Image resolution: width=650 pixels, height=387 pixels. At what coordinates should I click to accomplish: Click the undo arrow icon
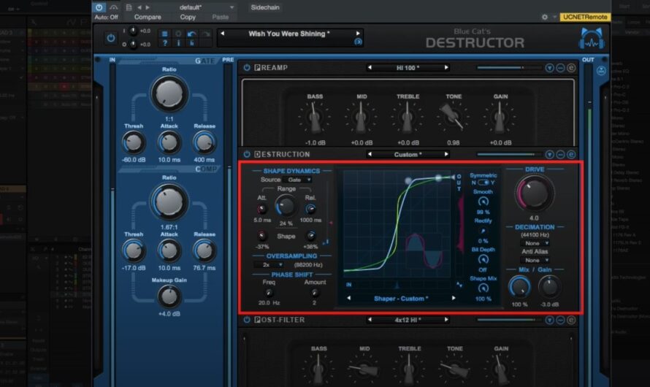tap(191, 34)
